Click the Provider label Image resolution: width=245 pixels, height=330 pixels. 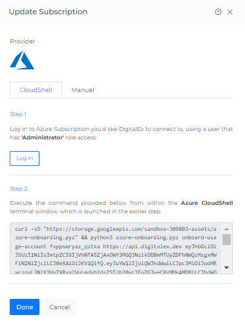click(23, 41)
